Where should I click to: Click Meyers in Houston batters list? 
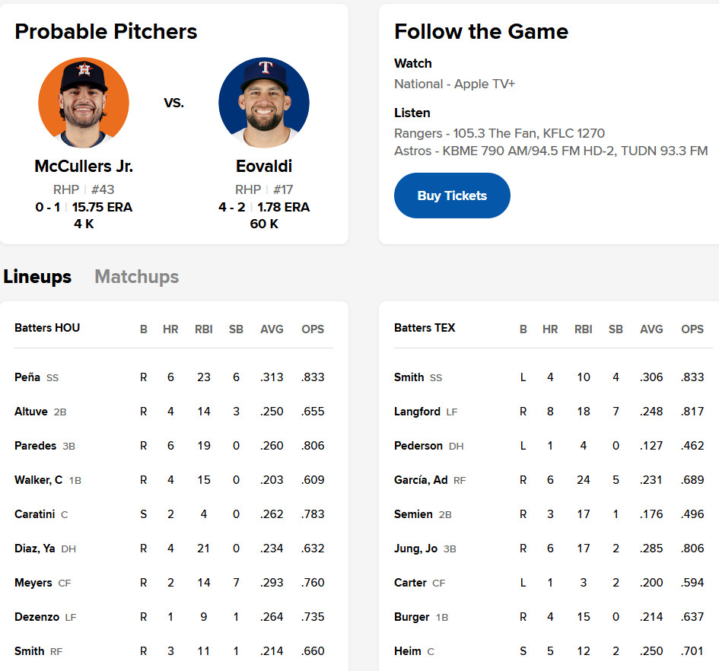[33, 583]
